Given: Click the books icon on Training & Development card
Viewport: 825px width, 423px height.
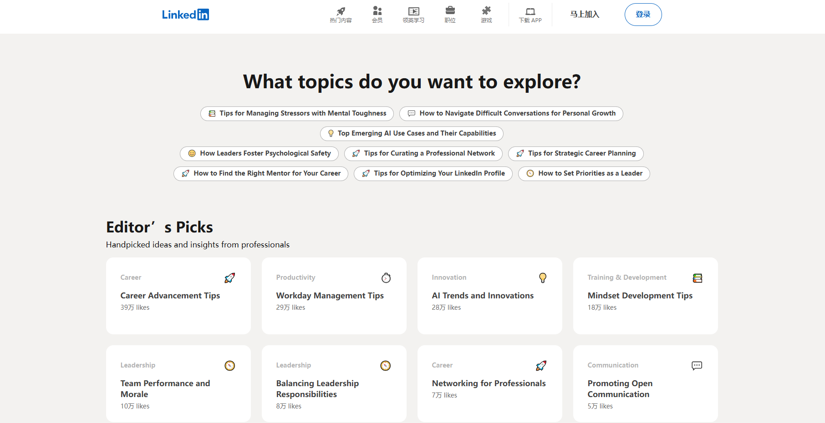Looking at the screenshot, I should click(697, 278).
